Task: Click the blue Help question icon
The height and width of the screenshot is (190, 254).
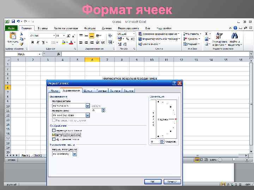Action: (235, 28)
